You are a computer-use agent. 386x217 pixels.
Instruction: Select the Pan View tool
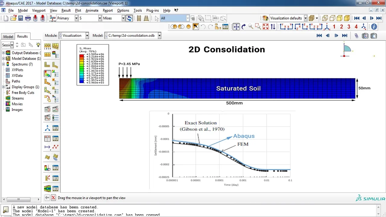(236, 27)
